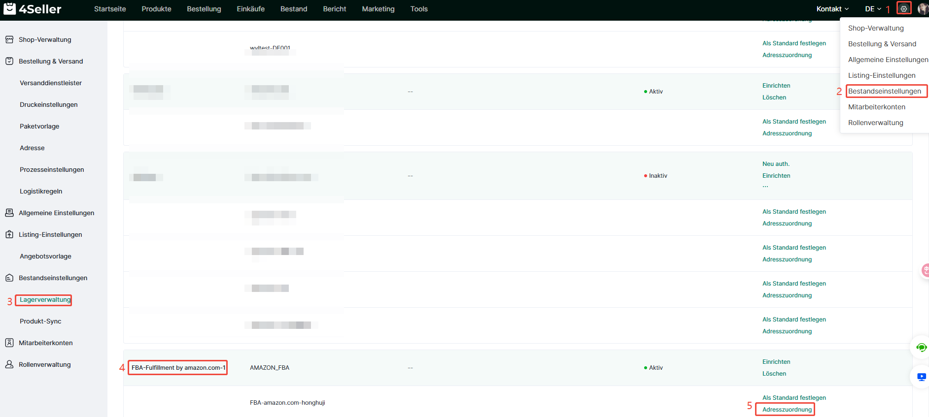Open the Bericht menu
The image size is (929, 417).
335,9
